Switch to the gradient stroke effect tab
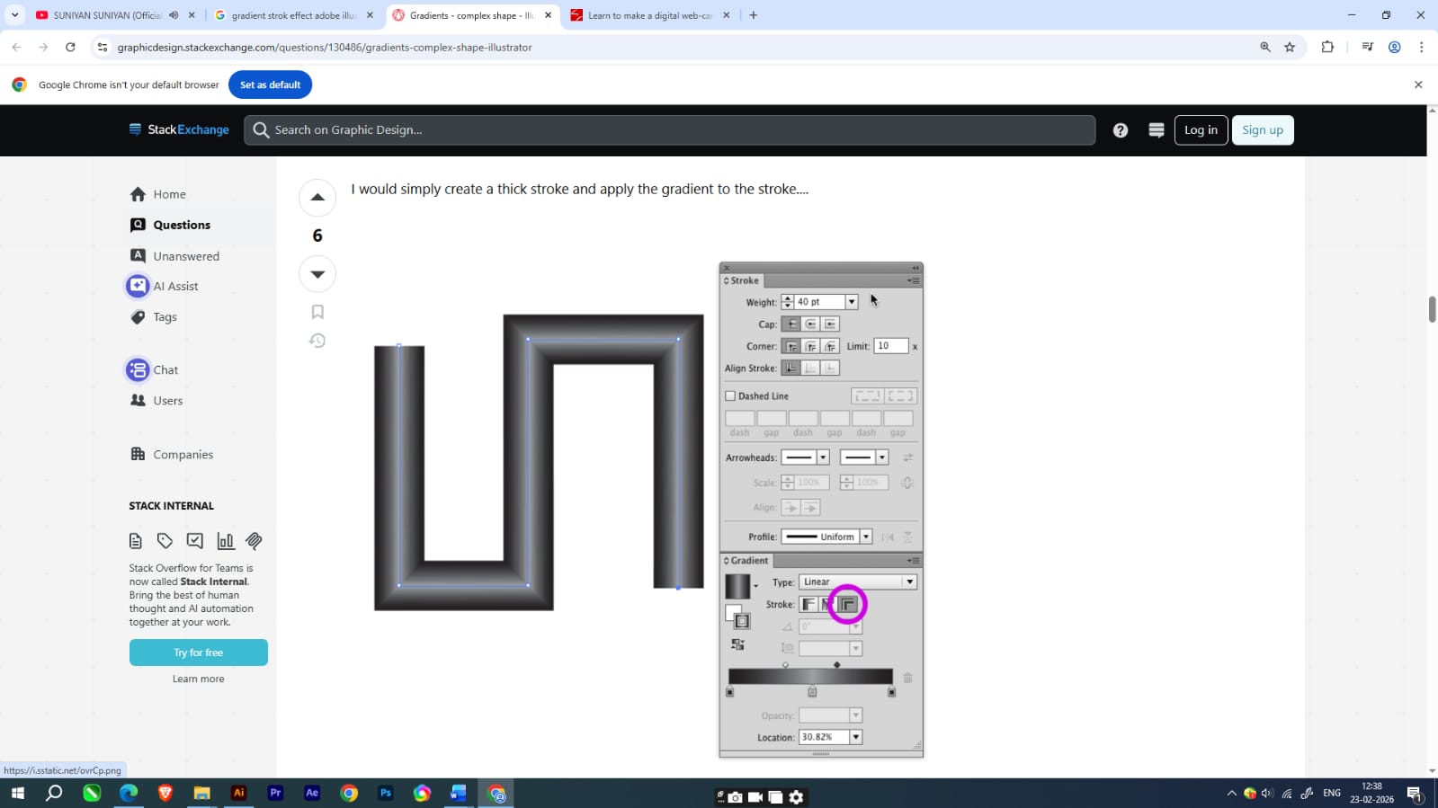The height and width of the screenshot is (808, 1438). (x=293, y=15)
